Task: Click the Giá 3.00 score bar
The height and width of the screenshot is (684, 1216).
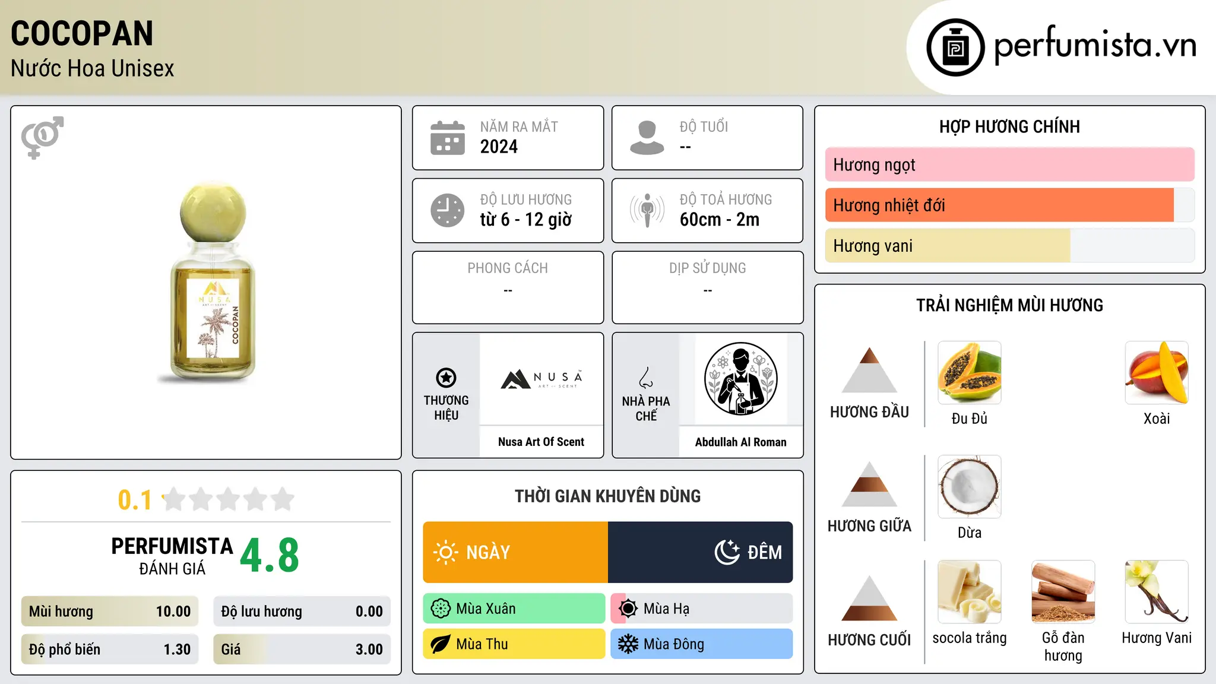Action: click(x=302, y=650)
